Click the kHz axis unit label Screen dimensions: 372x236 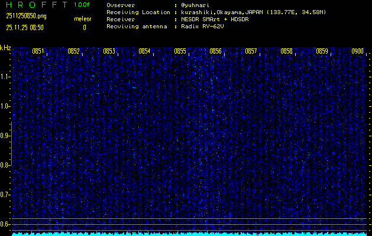click(x=5, y=48)
